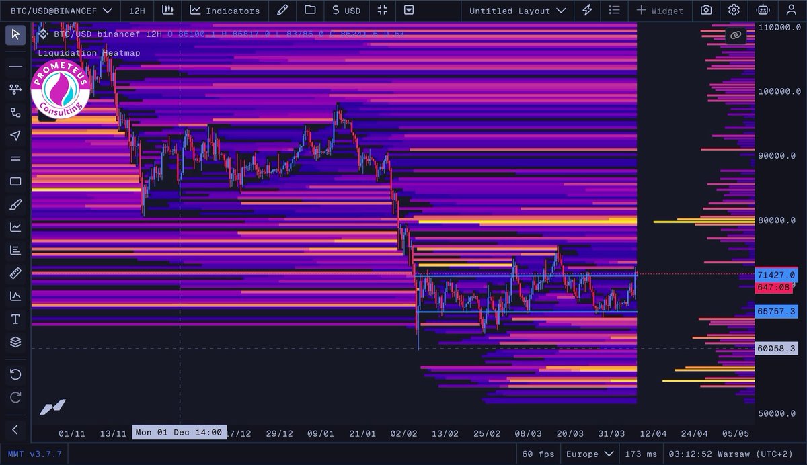Select the trend chart projection tool

pyautogui.click(x=15, y=227)
